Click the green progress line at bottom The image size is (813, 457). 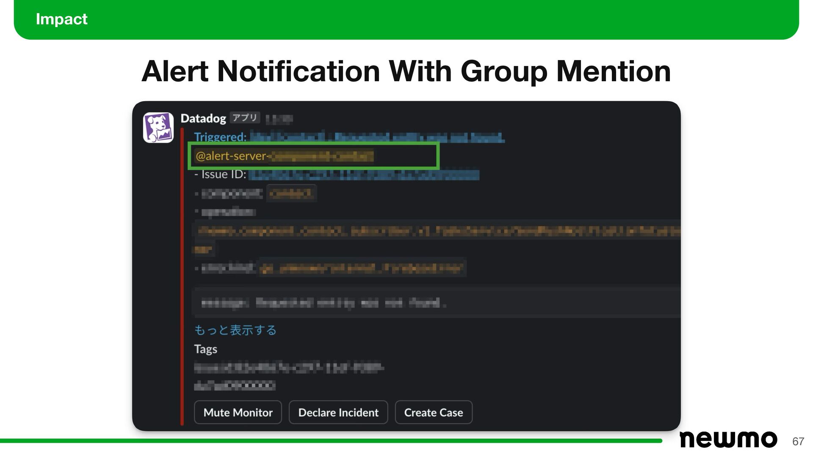click(x=330, y=441)
